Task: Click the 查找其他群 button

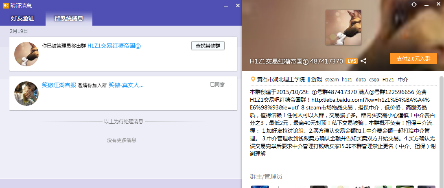Action: (208, 46)
